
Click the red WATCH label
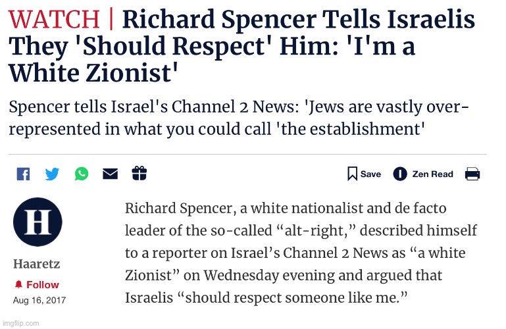54,19
